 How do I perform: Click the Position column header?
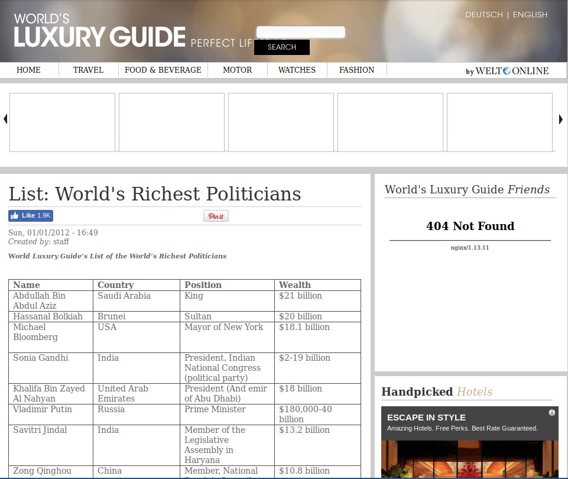[227, 285]
